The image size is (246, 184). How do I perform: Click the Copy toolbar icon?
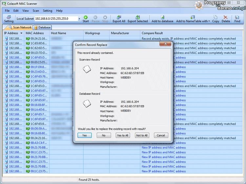[215, 19]
